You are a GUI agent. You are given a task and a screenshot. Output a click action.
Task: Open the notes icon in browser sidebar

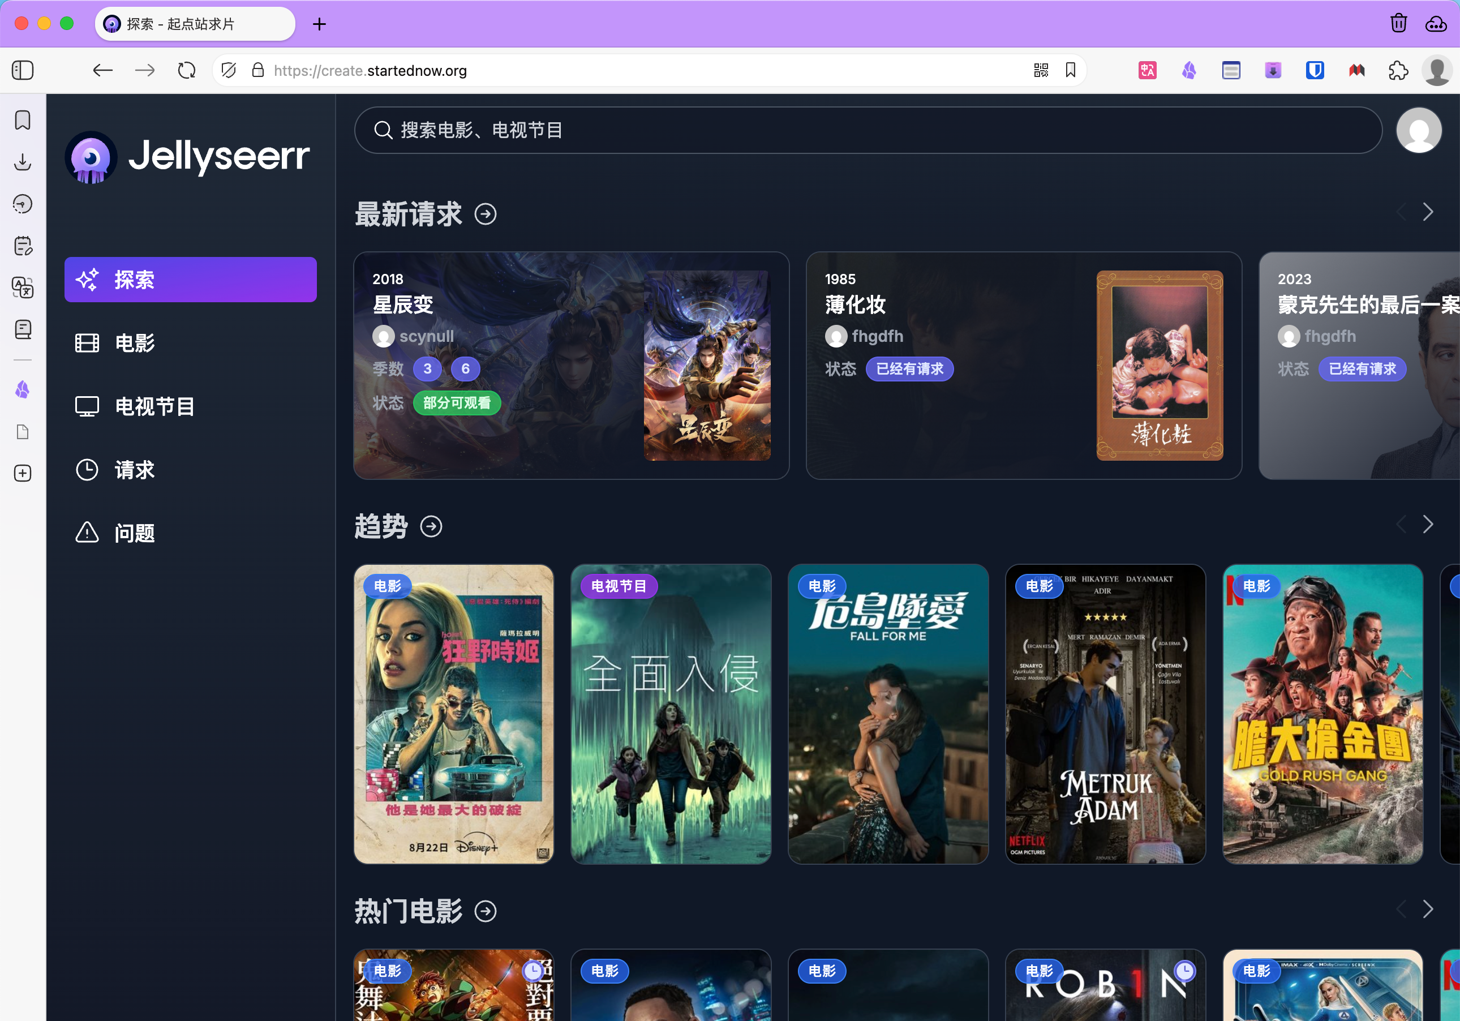[23, 246]
